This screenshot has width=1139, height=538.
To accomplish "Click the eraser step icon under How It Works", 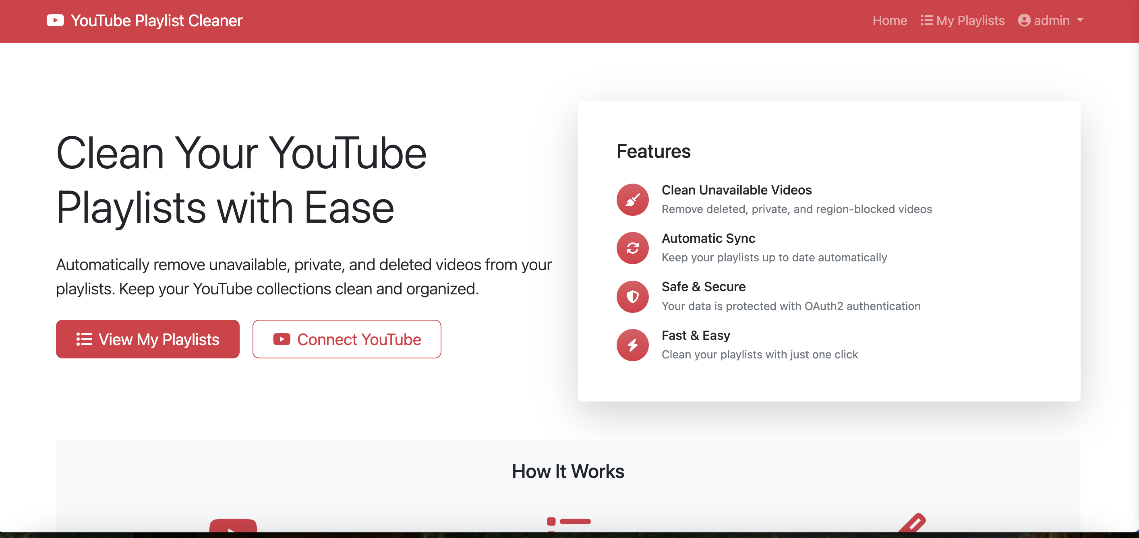I will [912, 523].
